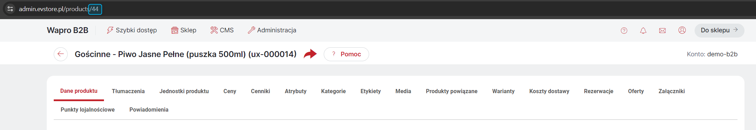Open the Punkty lojalnościowe tab
Image resolution: width=756 pixels, height=130 pixels.
(x=88, y=109)
